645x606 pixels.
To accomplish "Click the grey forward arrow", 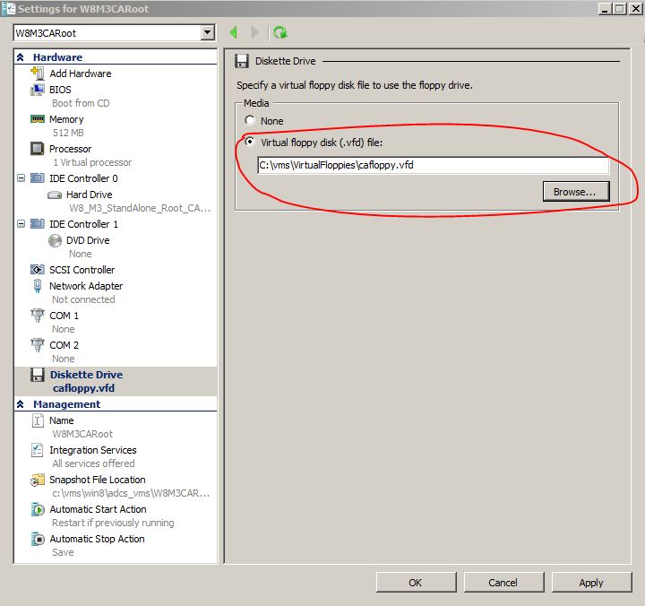I will [254, 32].
